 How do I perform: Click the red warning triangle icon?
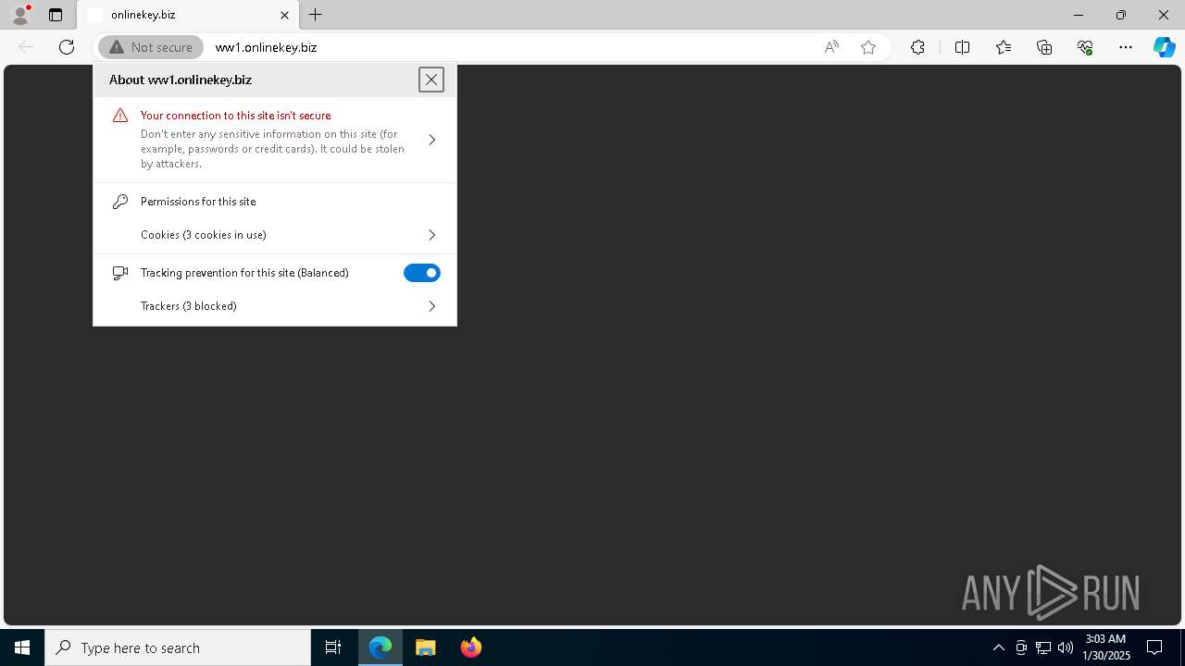pyautogui.click(x=120, y=116)
